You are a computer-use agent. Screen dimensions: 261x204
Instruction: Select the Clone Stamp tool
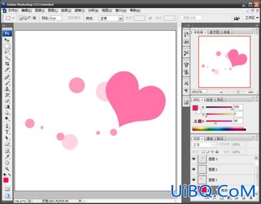7,89
